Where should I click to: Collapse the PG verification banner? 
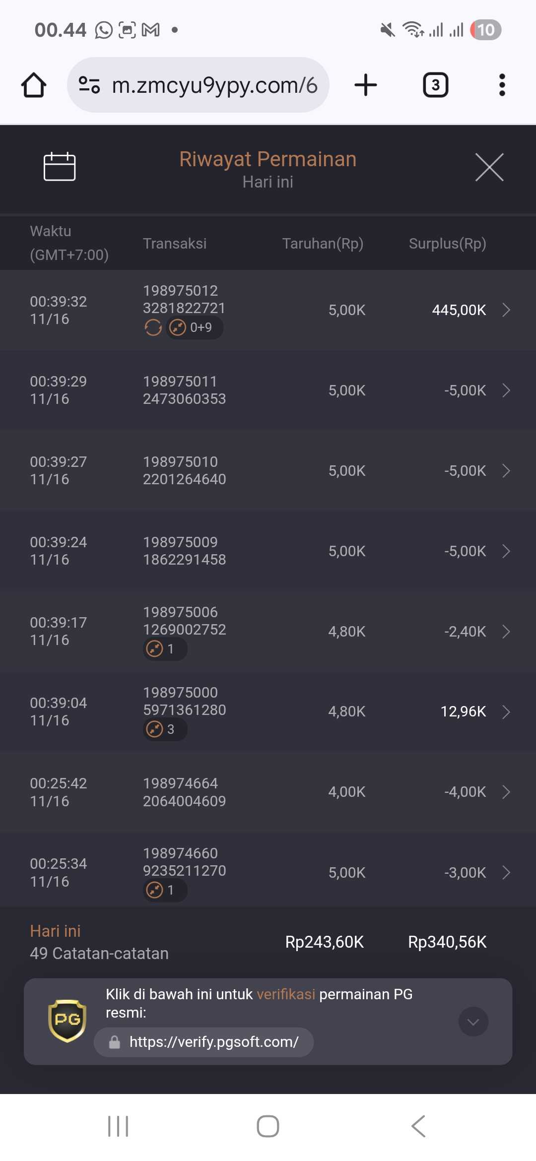tap(473, 1022)
